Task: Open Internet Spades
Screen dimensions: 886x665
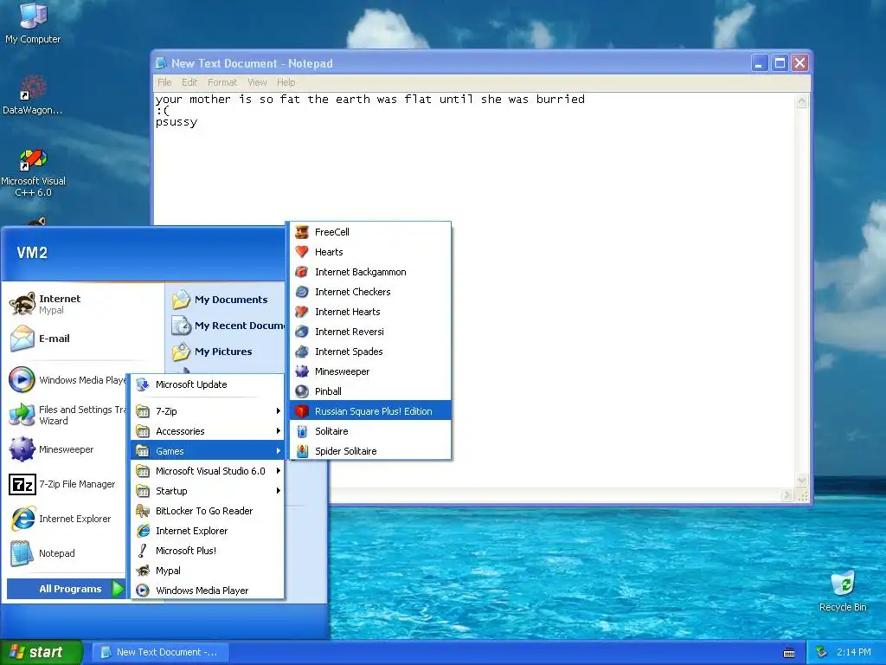Action: pos(370,352)
